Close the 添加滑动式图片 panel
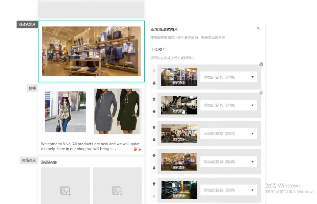The image size is (317, 204). pos(258,28)
